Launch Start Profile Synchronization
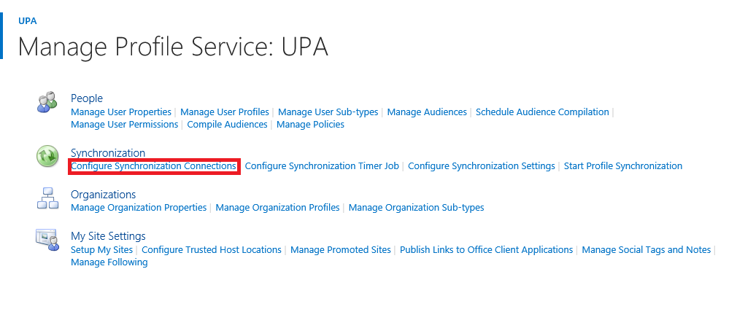The width and height of the screenshot is (737, 312). (622, 166)
